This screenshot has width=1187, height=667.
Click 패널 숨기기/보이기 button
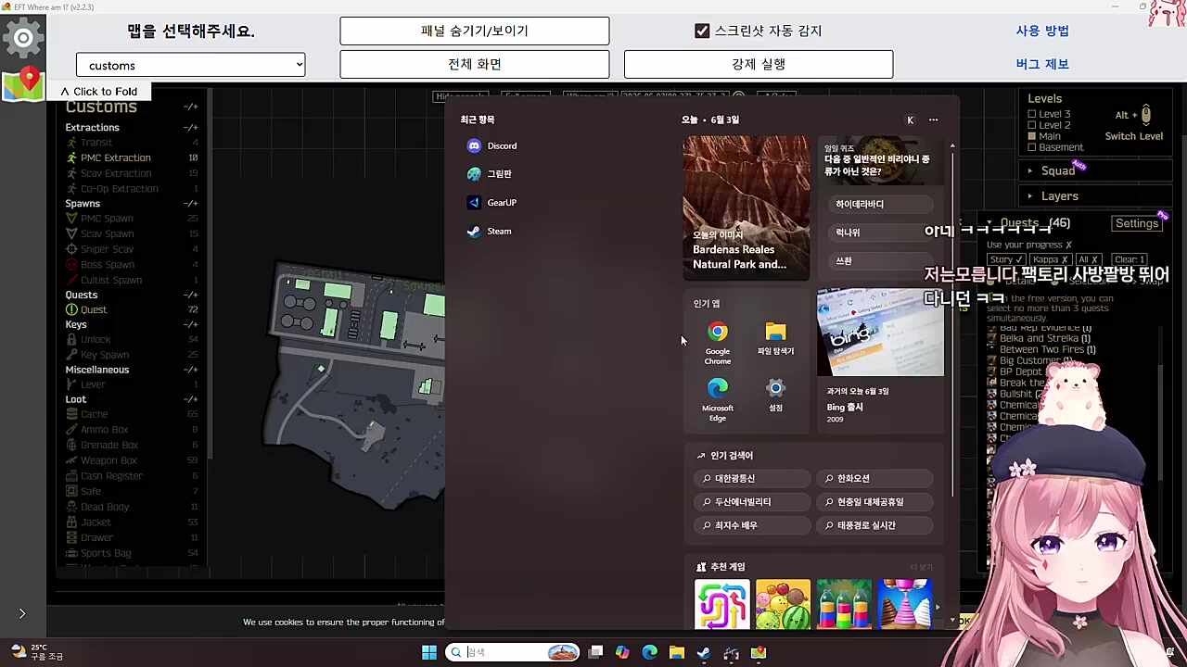pyautogui.click(x=475, y=31)
